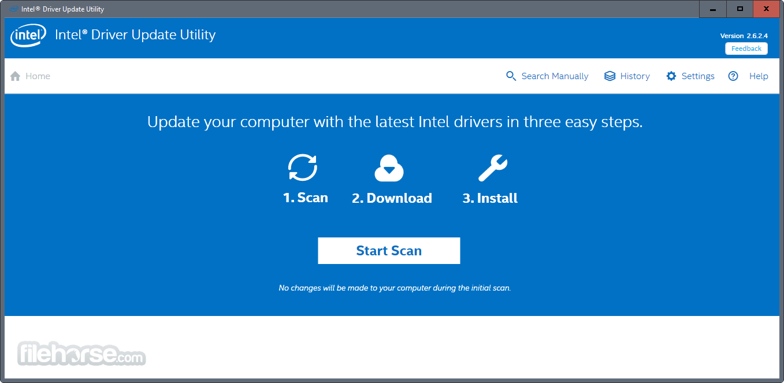Click the Help question mark icon

coord(733,76)
